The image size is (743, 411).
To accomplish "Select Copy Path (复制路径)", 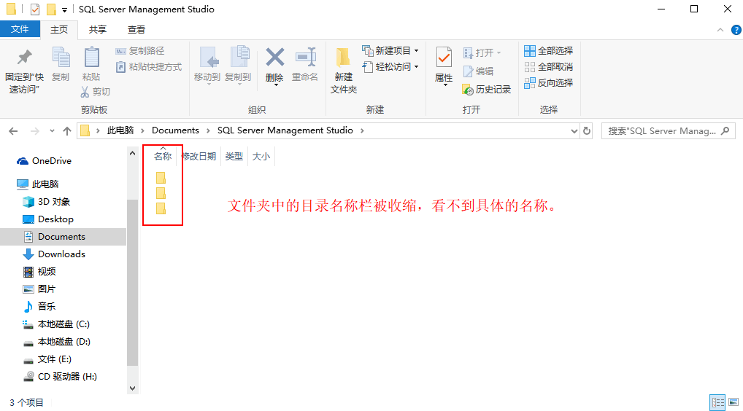I will click(140, 50).
